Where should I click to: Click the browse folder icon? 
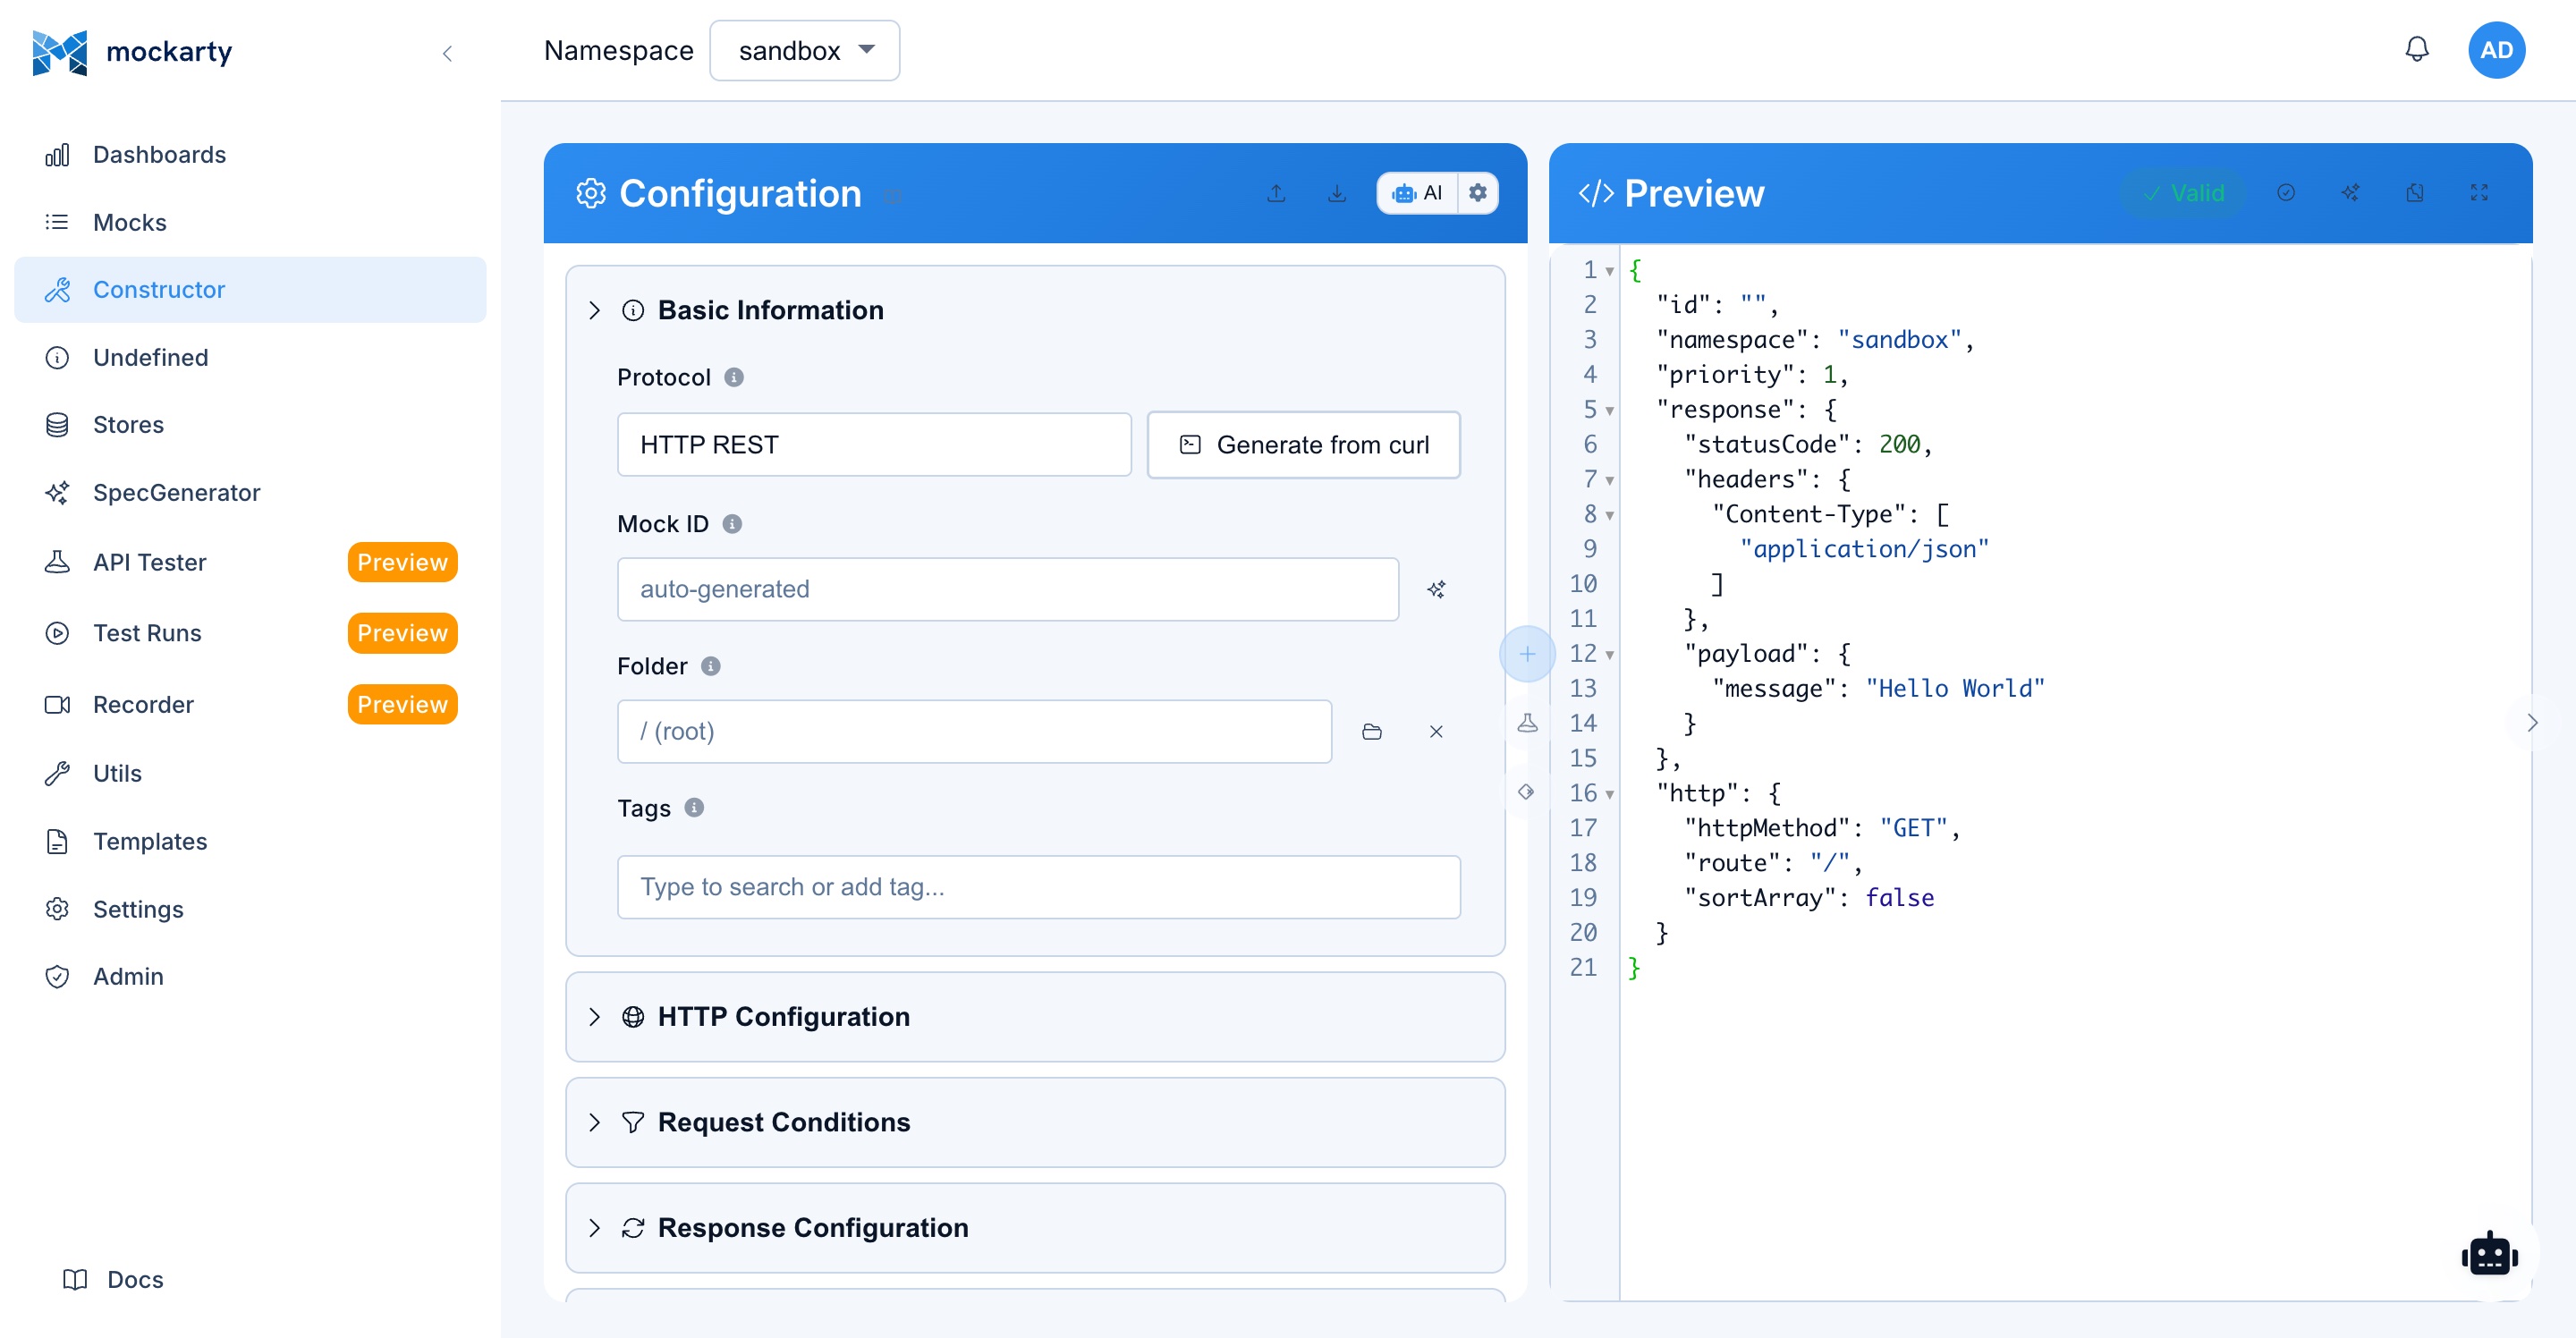click(x=1372, y=732)
